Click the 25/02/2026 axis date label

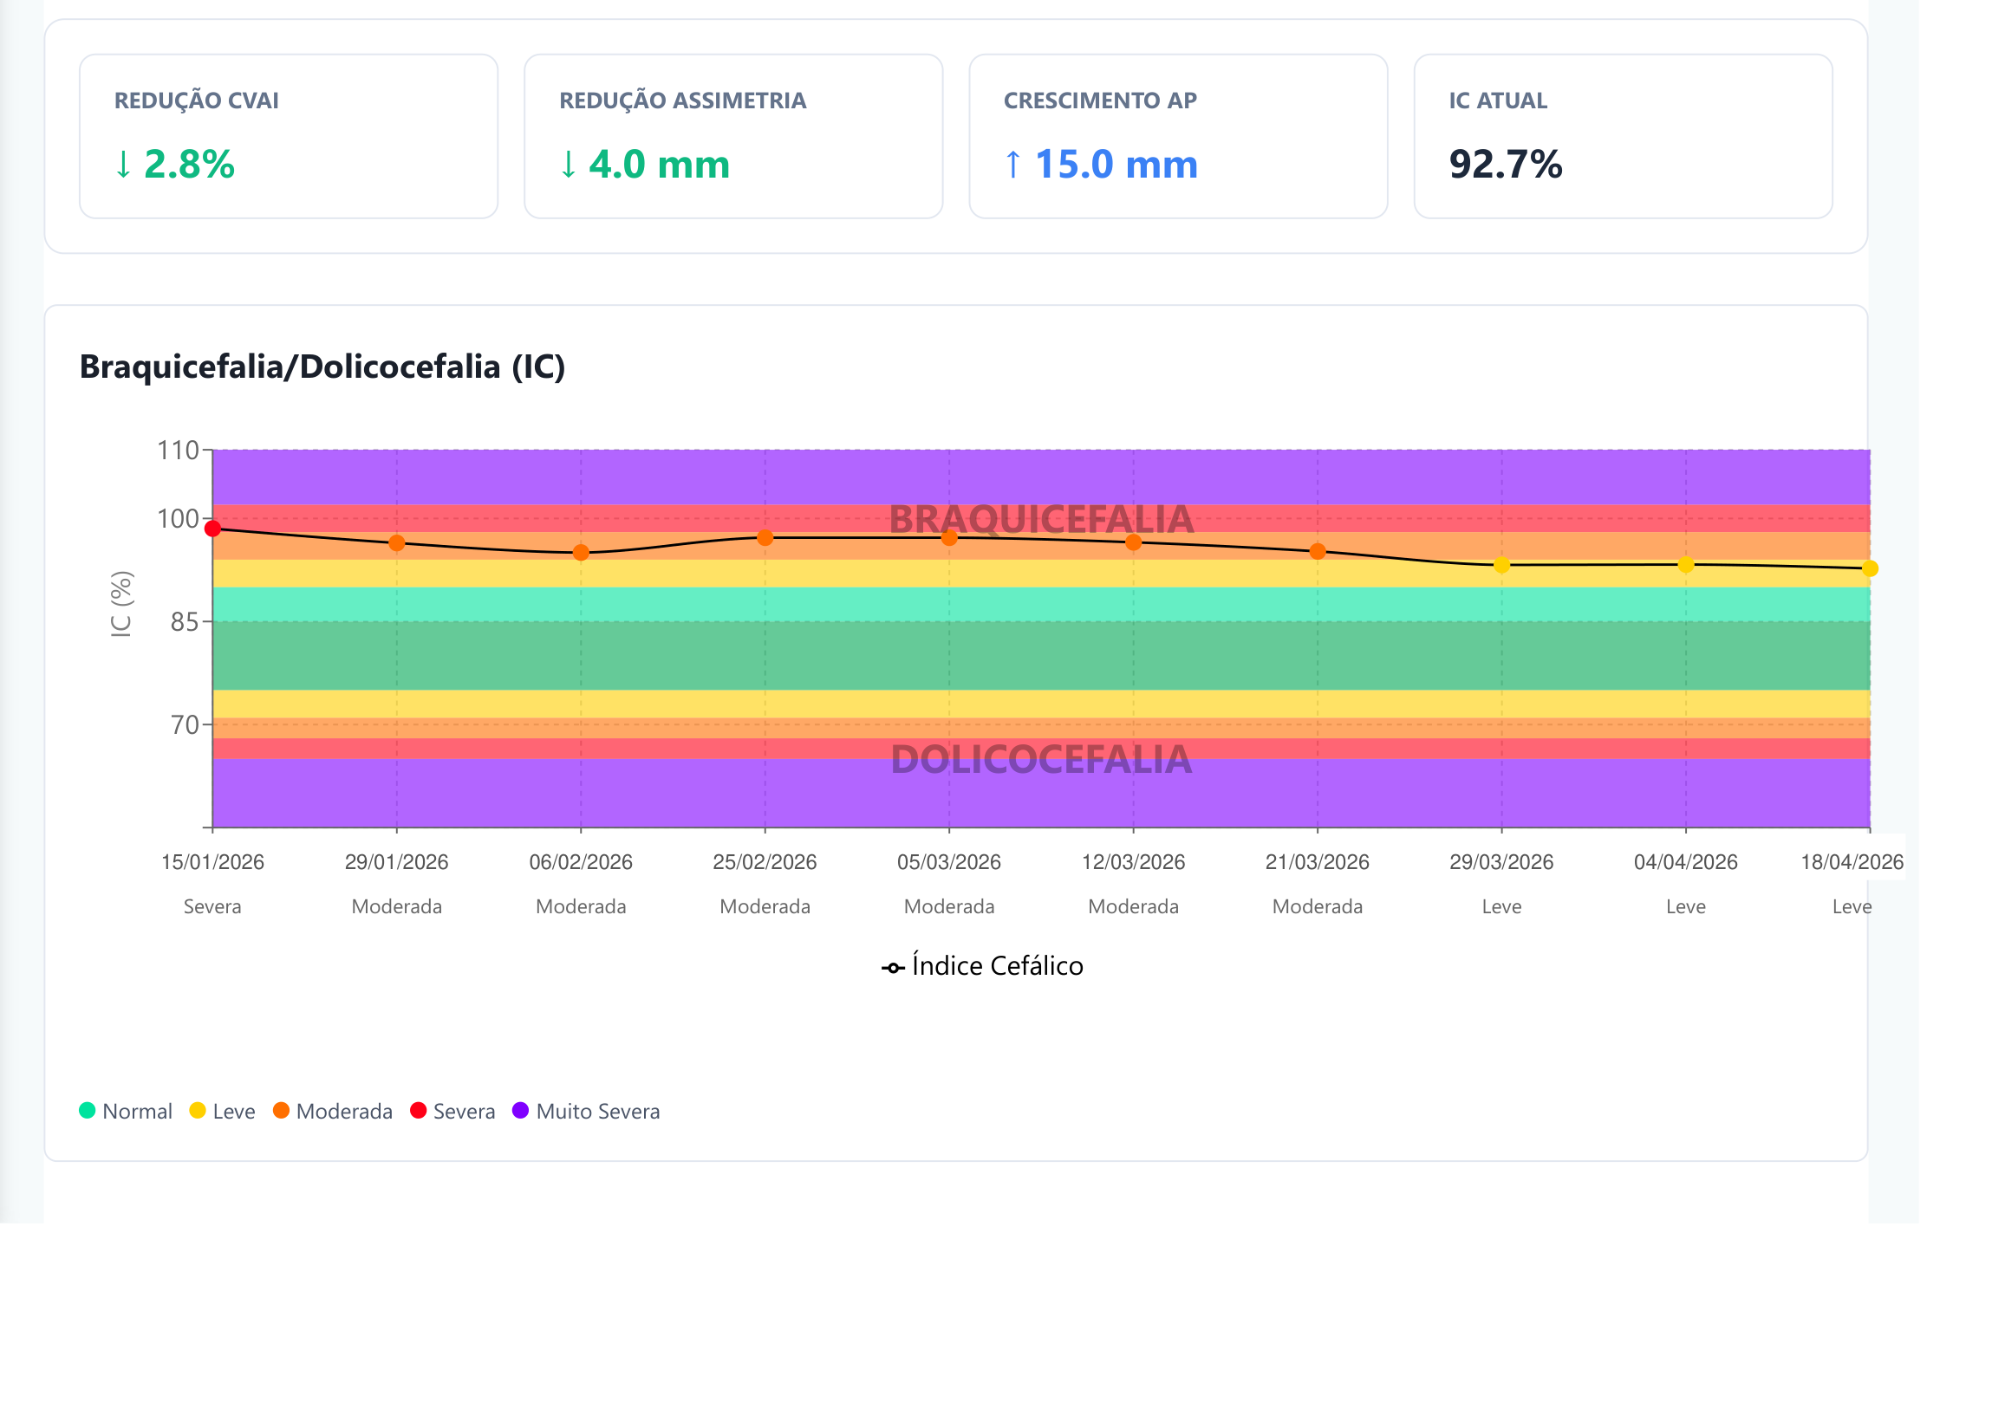coord(765,862)
